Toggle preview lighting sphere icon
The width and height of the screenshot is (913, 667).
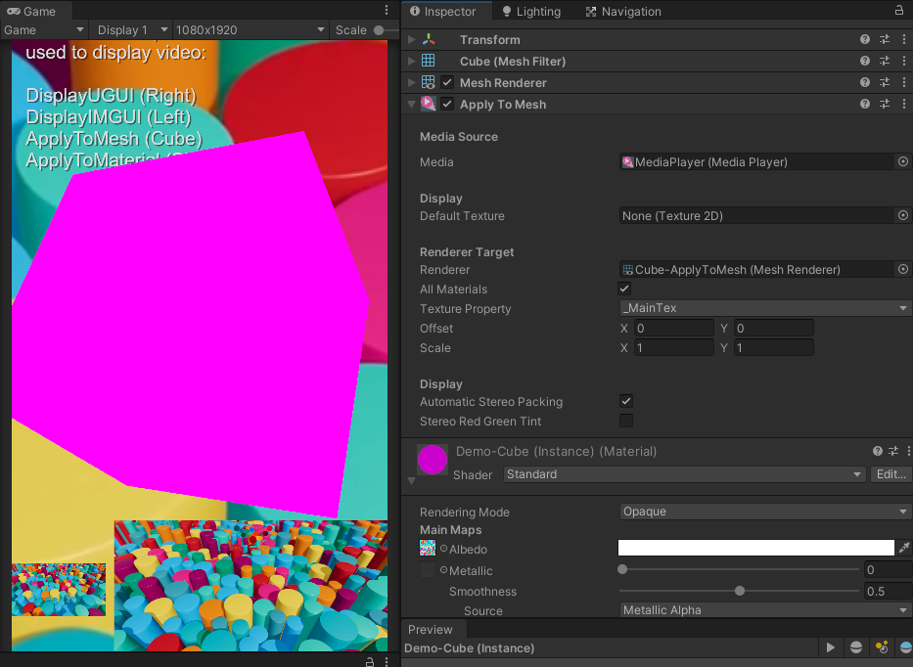(854, 647)
